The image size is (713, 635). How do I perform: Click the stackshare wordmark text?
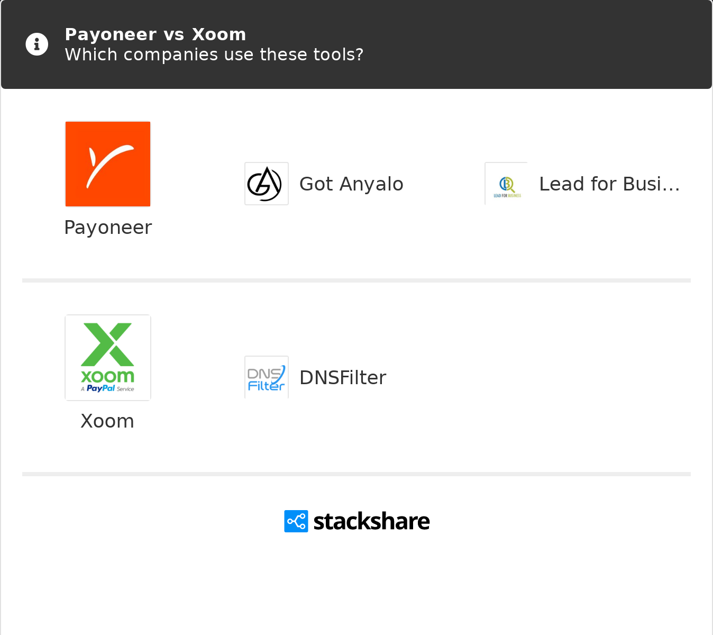371,521
